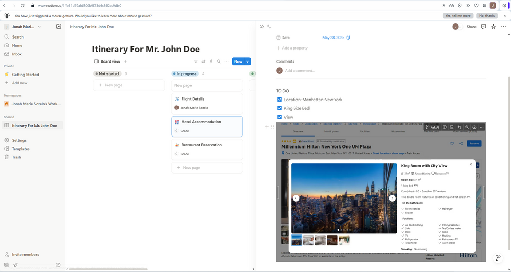The width and height of the screenshot is (511, 272).
Task: Open automations via the lightning bolt icon
Action: [x=211, y=61]
